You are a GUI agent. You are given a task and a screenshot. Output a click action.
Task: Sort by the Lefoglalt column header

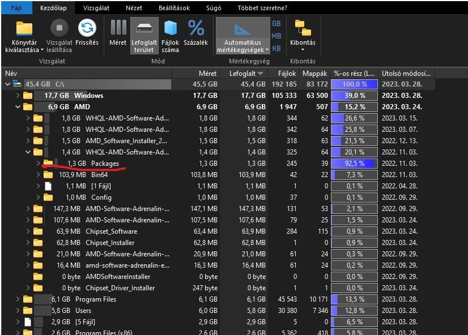[244, 74]
